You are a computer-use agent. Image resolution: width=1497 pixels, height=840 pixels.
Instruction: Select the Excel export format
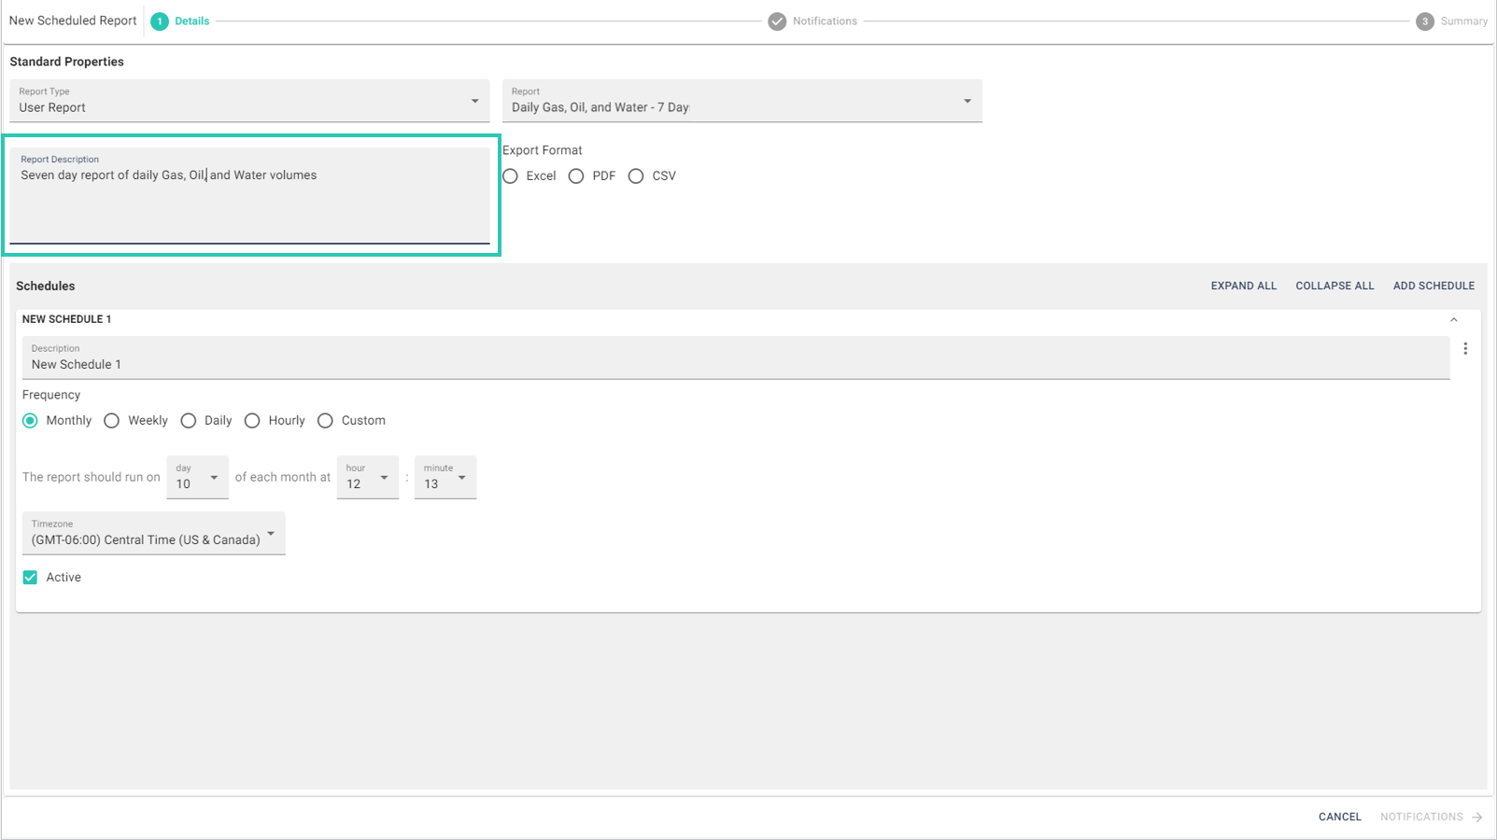[511, 176]
